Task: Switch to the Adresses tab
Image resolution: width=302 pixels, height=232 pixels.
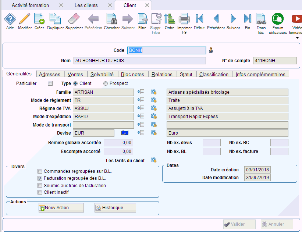Action: (x=50, y=74)
